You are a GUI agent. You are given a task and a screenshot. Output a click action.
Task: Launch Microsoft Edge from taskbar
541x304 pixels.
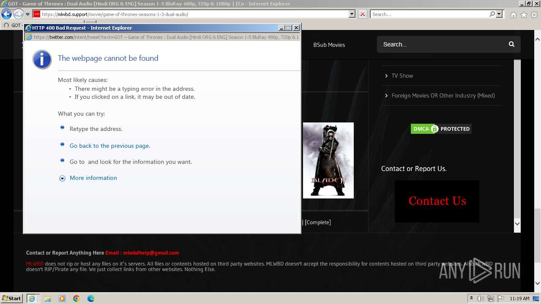point(91,299)
